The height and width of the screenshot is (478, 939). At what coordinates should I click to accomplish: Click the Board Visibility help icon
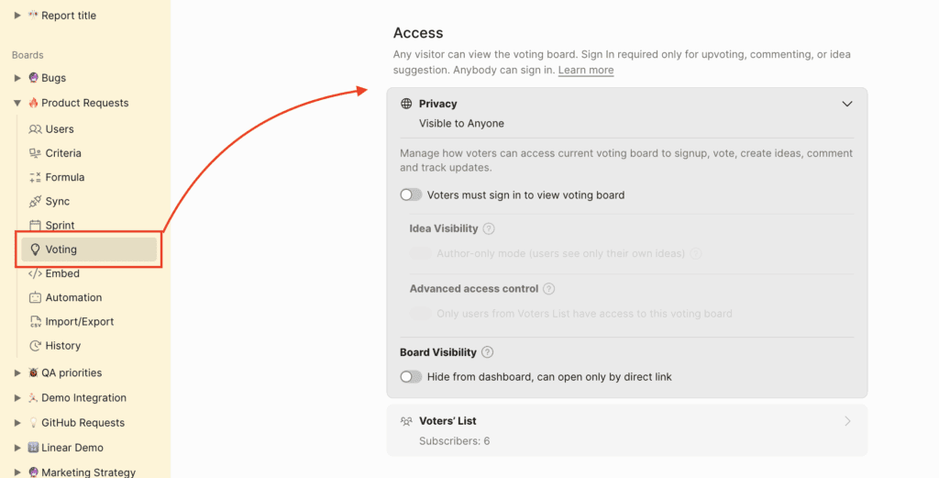coord(488,352)
